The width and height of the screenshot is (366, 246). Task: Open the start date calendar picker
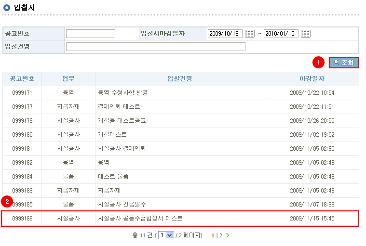249,34
